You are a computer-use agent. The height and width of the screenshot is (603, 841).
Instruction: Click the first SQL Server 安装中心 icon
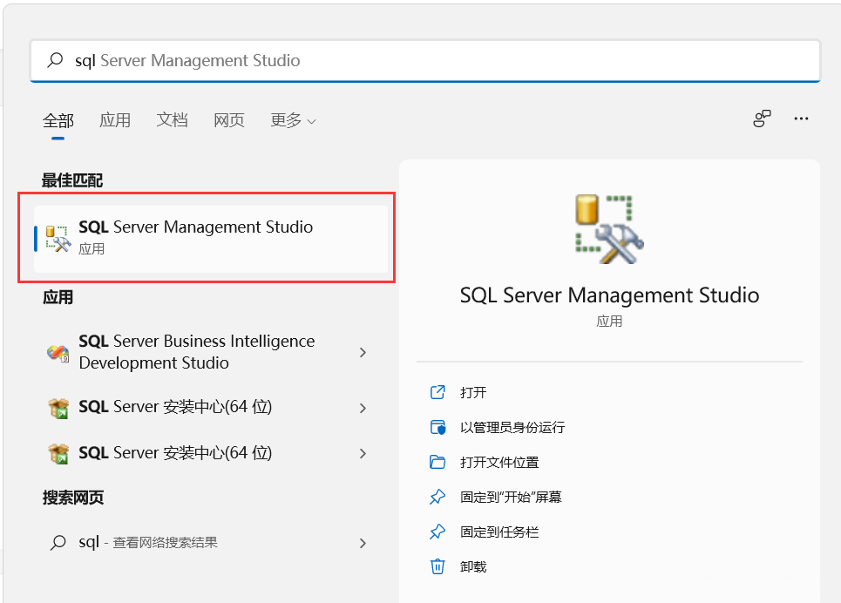(58, 408)
